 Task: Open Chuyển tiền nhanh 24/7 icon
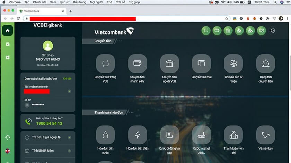(137, 64)
